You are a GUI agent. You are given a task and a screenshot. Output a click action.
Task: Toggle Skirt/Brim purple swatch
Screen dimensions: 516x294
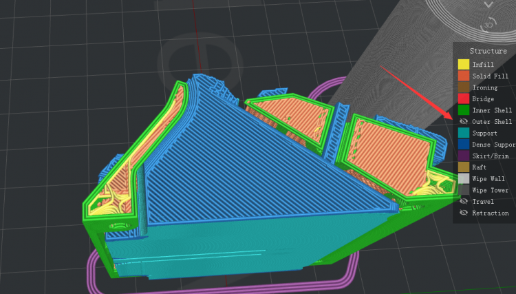click(463, 156)
